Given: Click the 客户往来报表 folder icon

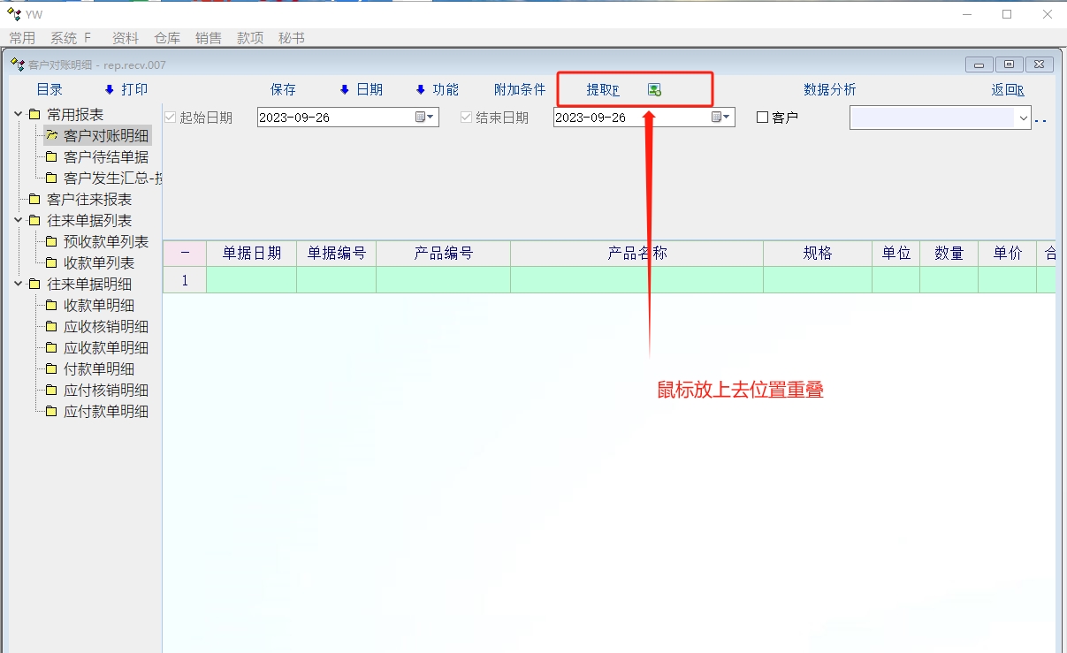Looking at the screenshot, I should click(34, 200).
